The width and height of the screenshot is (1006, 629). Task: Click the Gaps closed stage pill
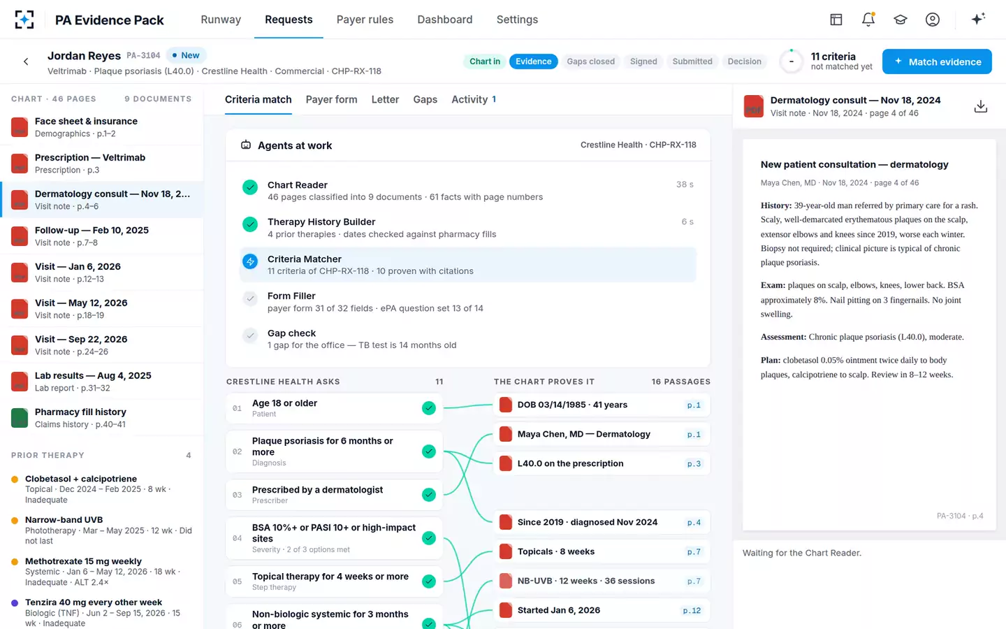point(591,62)
